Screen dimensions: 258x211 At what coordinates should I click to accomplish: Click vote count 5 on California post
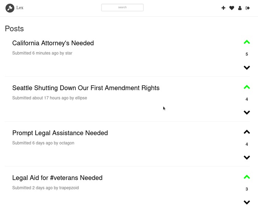tap(247, 54)
